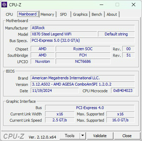
Task: Click the AMD value in Chipset row
Action: [43, 49]
